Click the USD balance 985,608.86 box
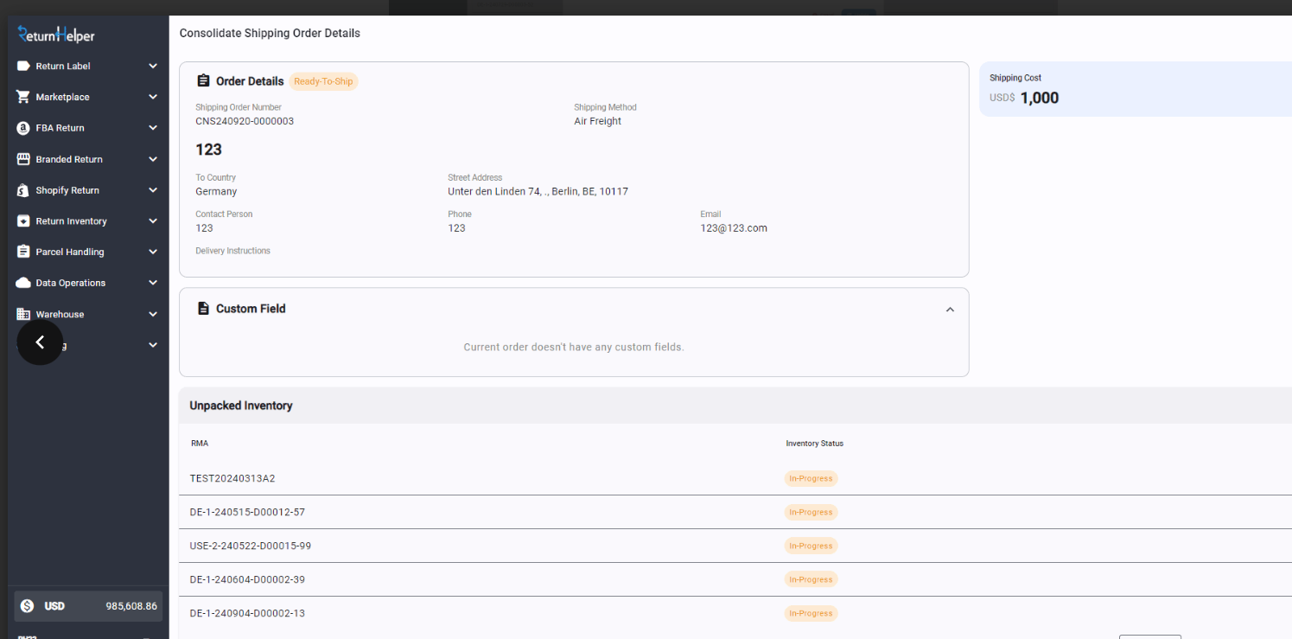Screen dimensions: 1292x639 point(88,606)
